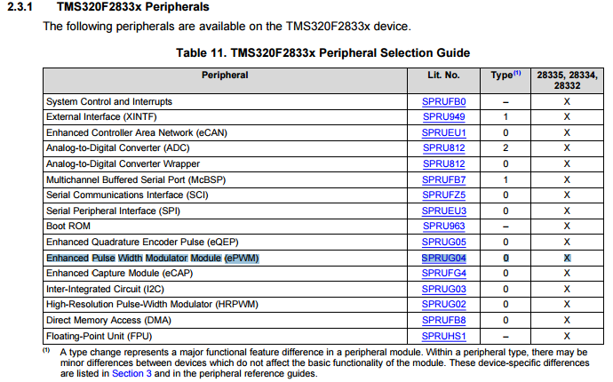Click 'Enhanced Capture Module (eCAP)' text
This screenshot has width=613, height=382.
point(119,274)
